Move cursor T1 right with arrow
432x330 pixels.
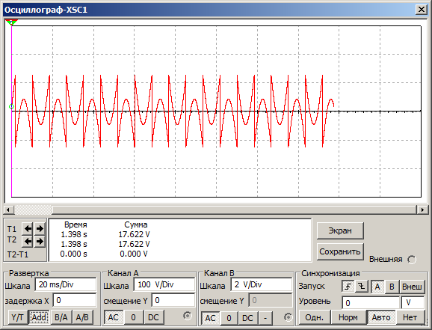tap(40, 228)
